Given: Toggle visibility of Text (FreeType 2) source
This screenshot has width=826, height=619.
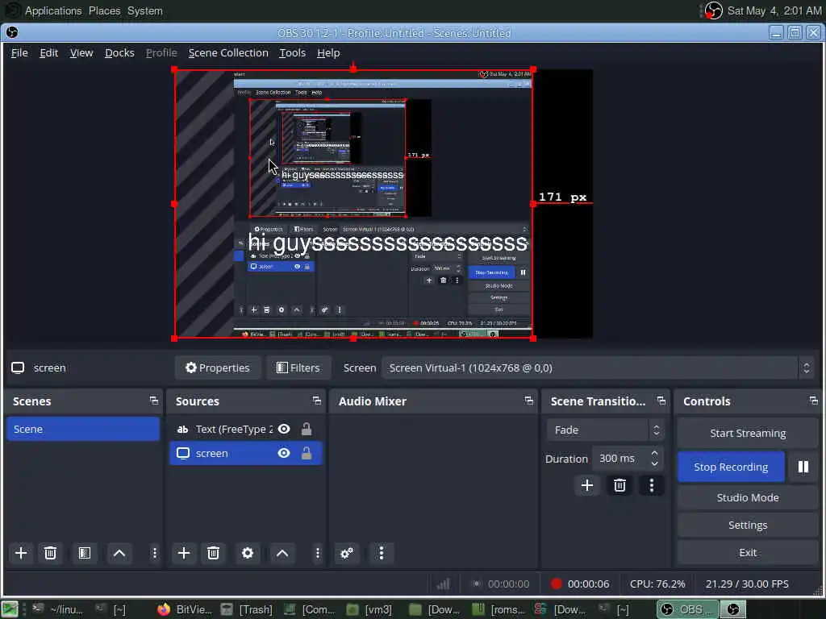Looking at the screenshot, I should 284,429.
